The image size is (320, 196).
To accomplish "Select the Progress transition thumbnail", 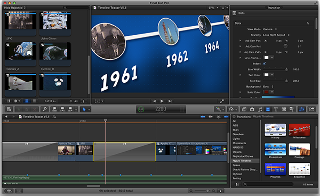I will pos(275,169).
